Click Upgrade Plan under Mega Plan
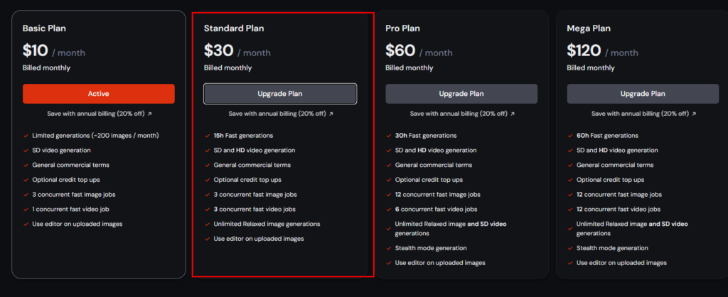 [x=643, y=94]
